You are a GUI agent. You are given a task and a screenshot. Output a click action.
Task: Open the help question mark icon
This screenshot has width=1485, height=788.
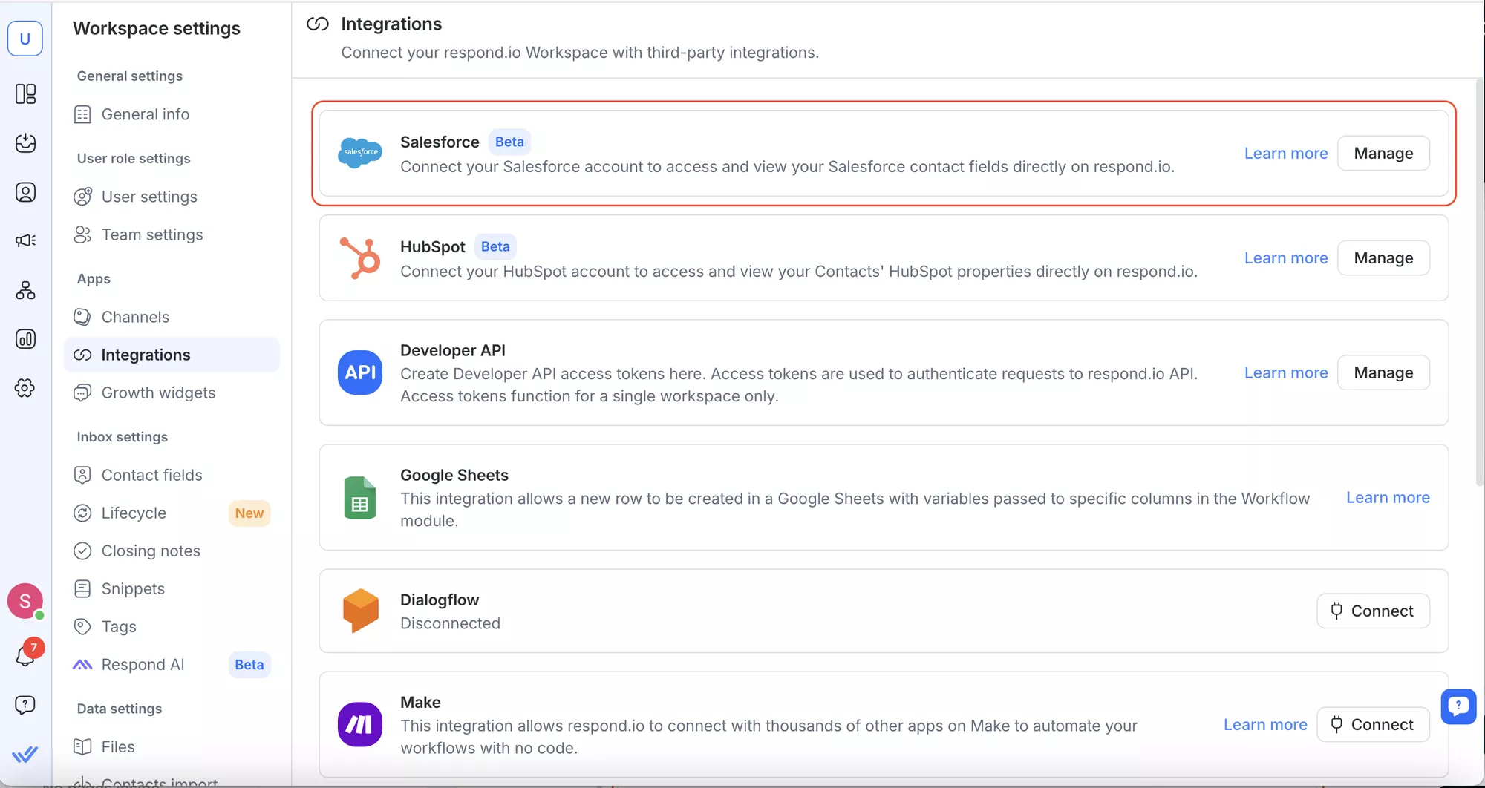click(25, 705)
